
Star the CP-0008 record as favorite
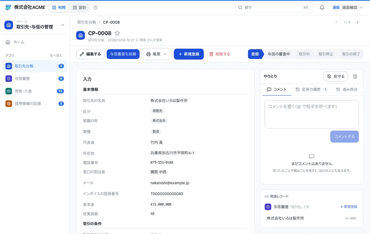pos(117,33)
